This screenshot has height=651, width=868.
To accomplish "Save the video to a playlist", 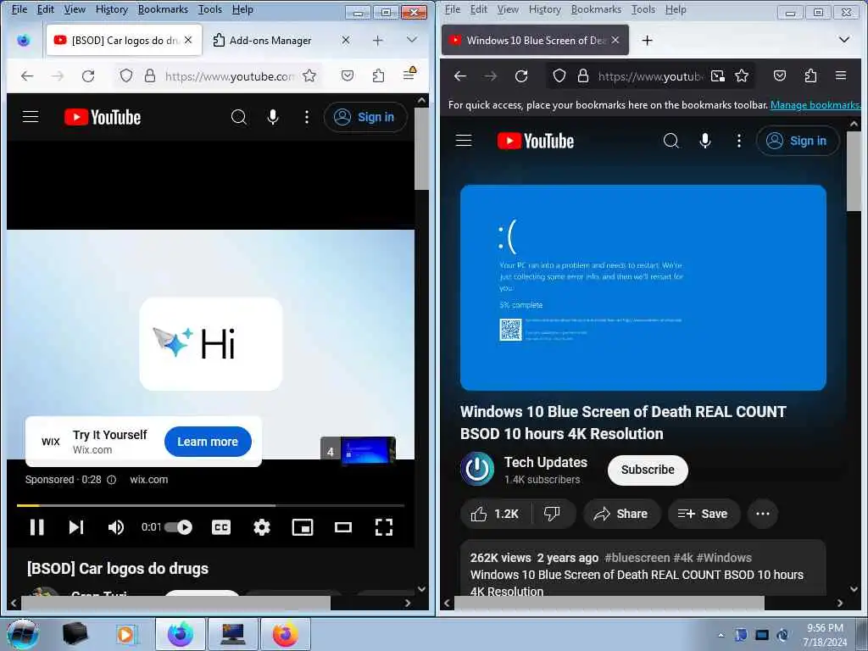I will coord(703,514).
